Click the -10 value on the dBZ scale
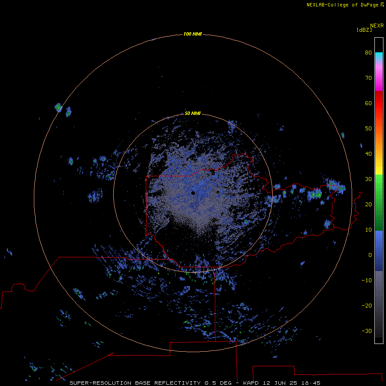 367,280
